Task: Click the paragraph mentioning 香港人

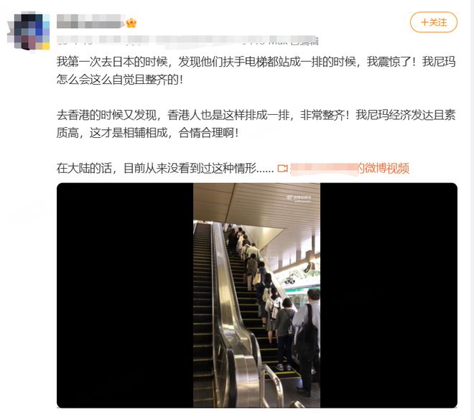Action: [x=256, y=123]
